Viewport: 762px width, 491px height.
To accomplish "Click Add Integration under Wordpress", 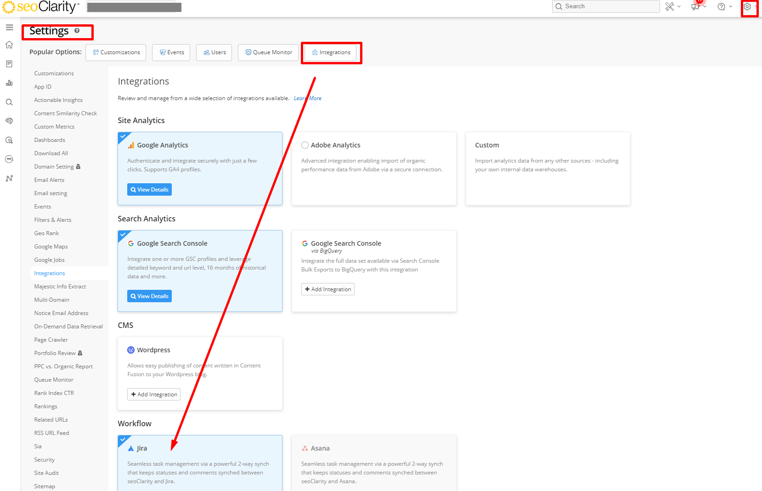I will click(x=154, y=395).
